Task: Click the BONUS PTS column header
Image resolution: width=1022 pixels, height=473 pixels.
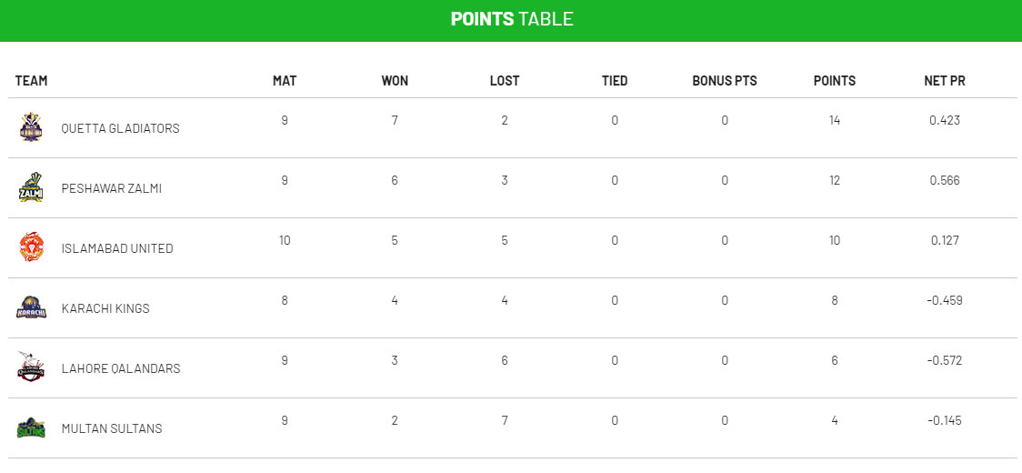Action: (x=724, y=81)
